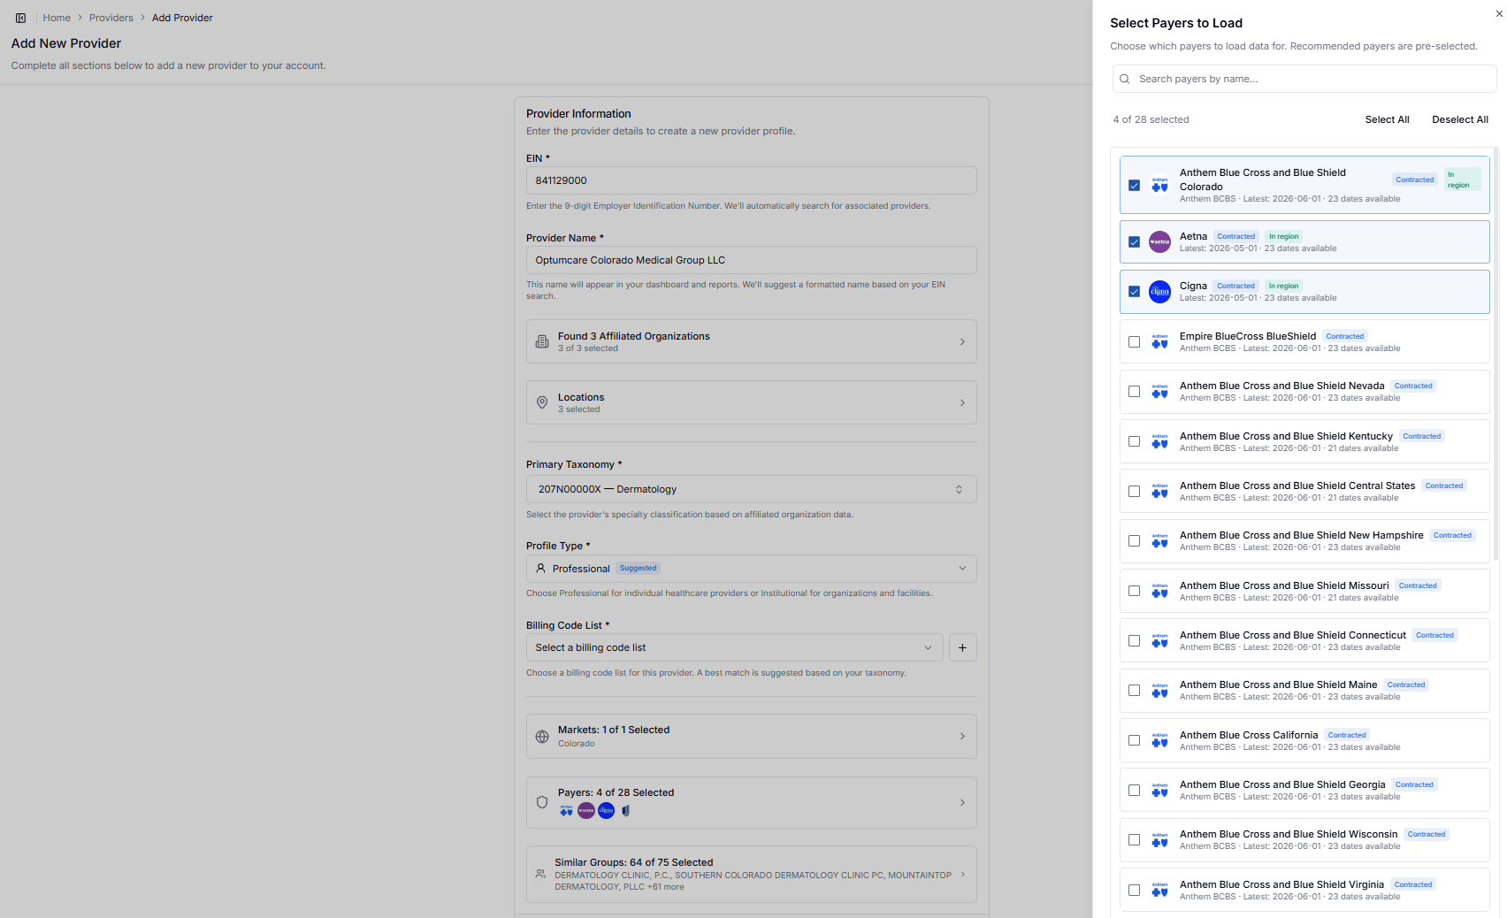This screenshot has height=918, width=1507.
Task: Click the map pin icon for Locations
Action: (542, 402)
